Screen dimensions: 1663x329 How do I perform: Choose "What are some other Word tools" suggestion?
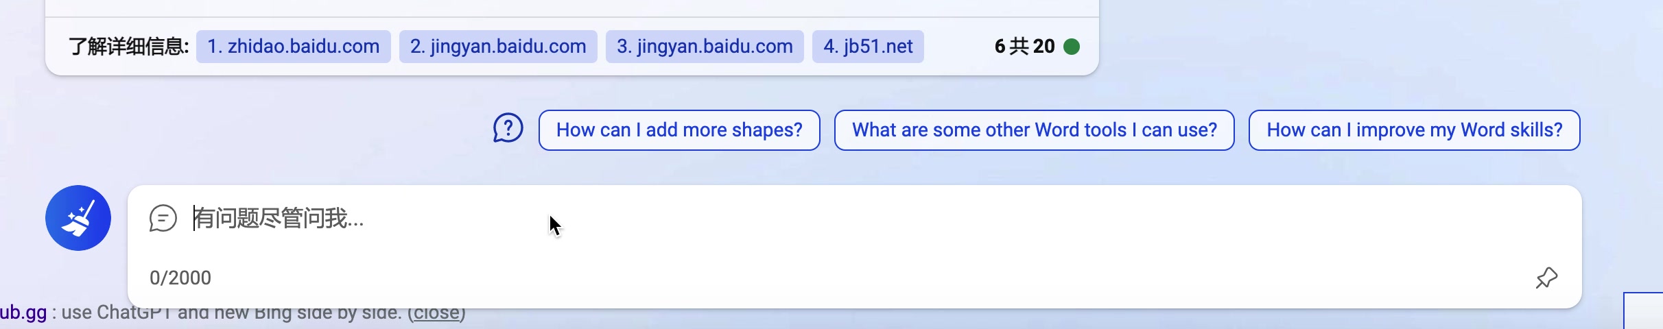pos(1034,130)
